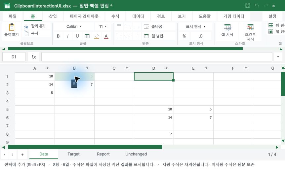Open column E filter dropdown
Screen dimensions: 285x169
click(206, 68)
